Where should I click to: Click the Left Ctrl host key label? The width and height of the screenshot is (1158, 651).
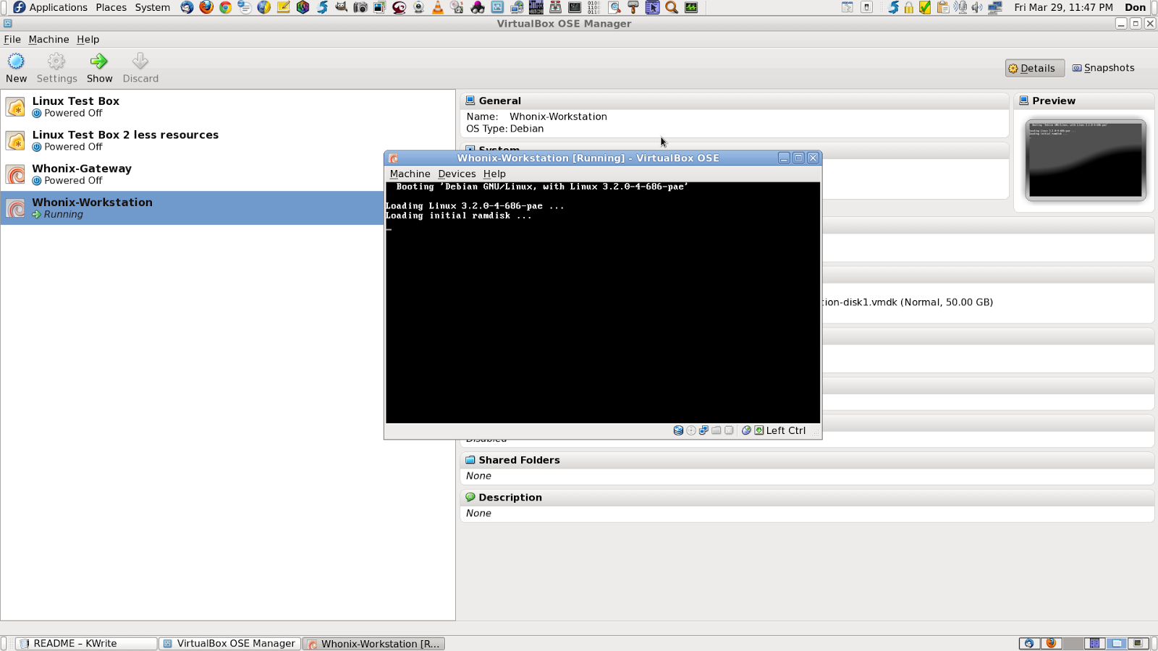click(785, 430)
